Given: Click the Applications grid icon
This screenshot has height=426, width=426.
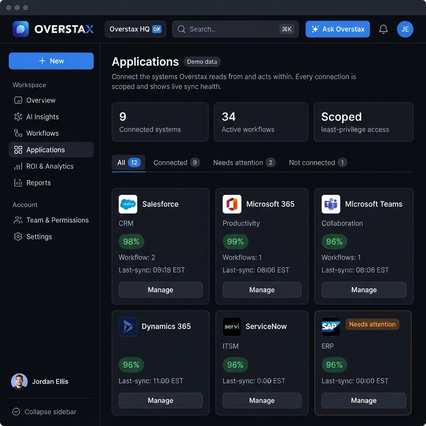Looking at the screenshot, I should click(x=18, y=150).
